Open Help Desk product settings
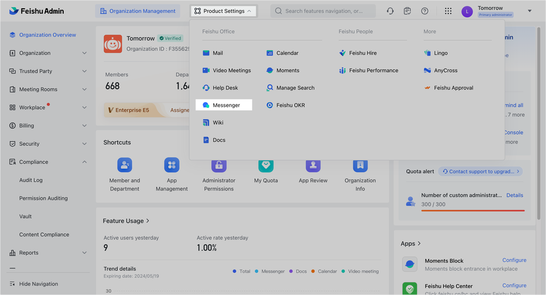Image resolution: width=546 pixels, height=295 pixels. click(x=220, y=88)
